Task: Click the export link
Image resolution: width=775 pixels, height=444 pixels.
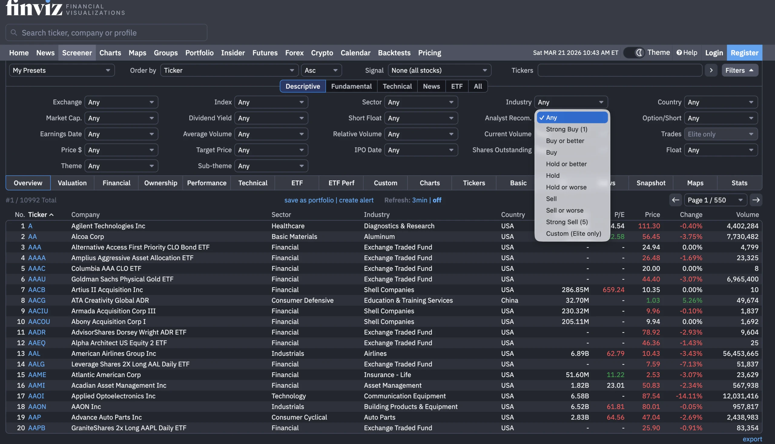Action: [752, 439]
